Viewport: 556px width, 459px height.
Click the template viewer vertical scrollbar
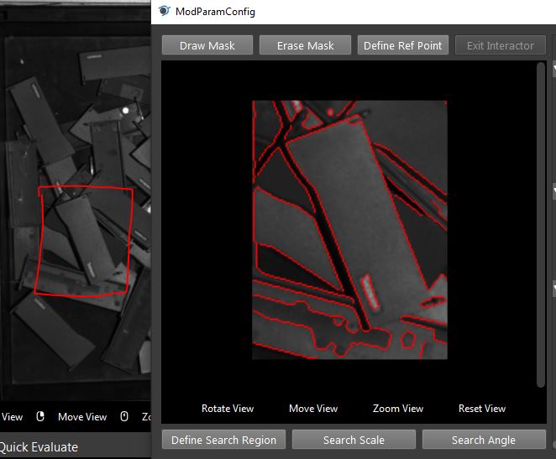coord(540,225)
